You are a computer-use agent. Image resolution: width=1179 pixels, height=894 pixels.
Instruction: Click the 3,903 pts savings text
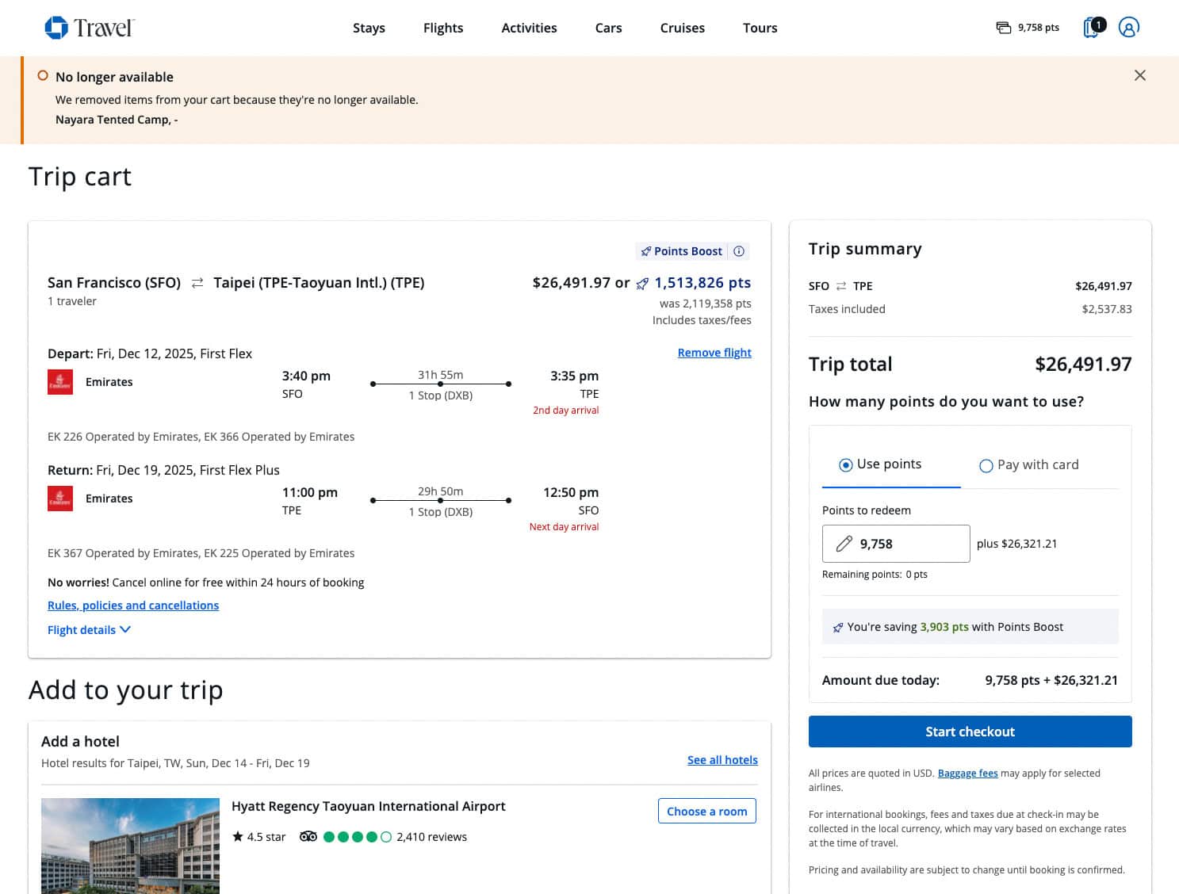(944, 627)
